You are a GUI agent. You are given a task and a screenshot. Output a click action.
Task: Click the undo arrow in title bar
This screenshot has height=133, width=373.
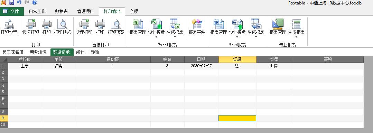pos(19,3)
